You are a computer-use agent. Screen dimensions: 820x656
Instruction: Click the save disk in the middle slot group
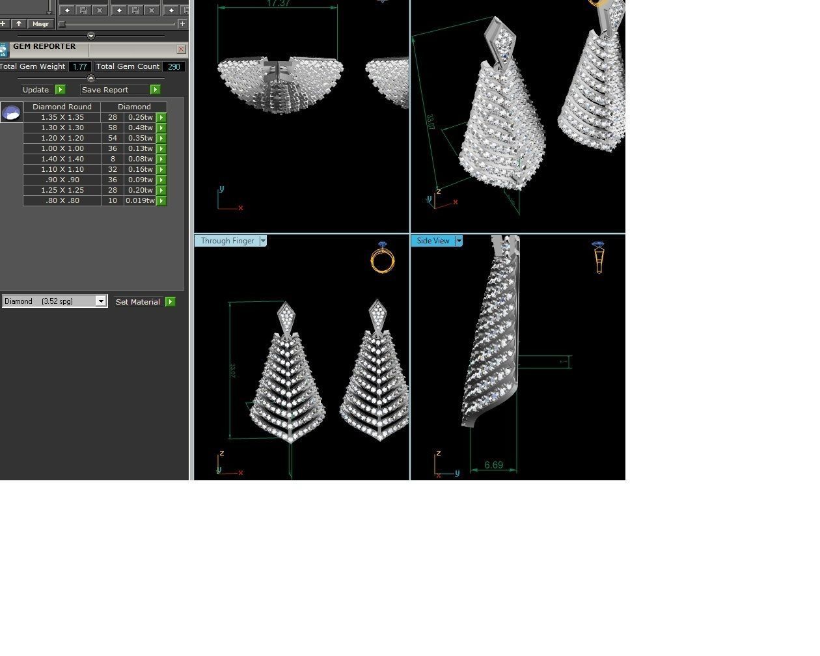(135, 10)
